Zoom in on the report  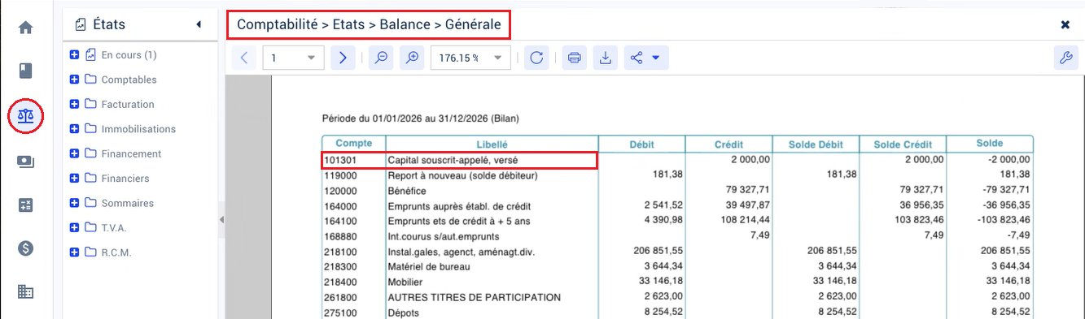(x=413, y=58)
